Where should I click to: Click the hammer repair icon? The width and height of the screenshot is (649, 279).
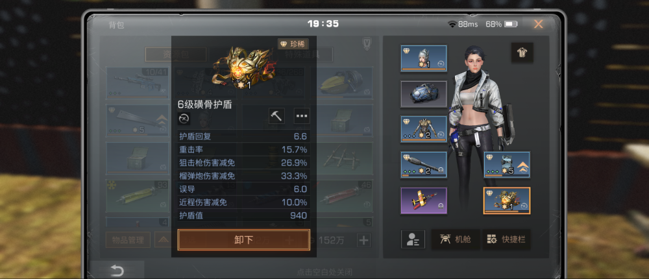tap(276, 116)
